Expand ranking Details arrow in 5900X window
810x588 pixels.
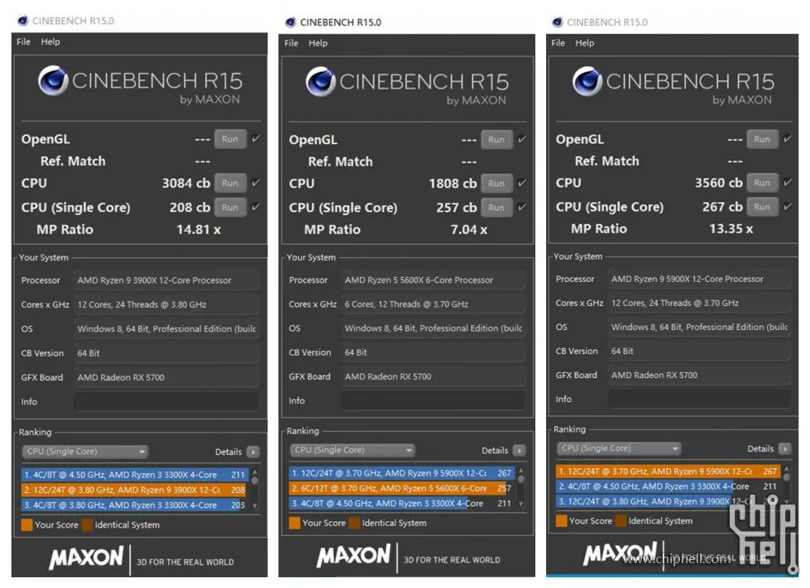785,448
